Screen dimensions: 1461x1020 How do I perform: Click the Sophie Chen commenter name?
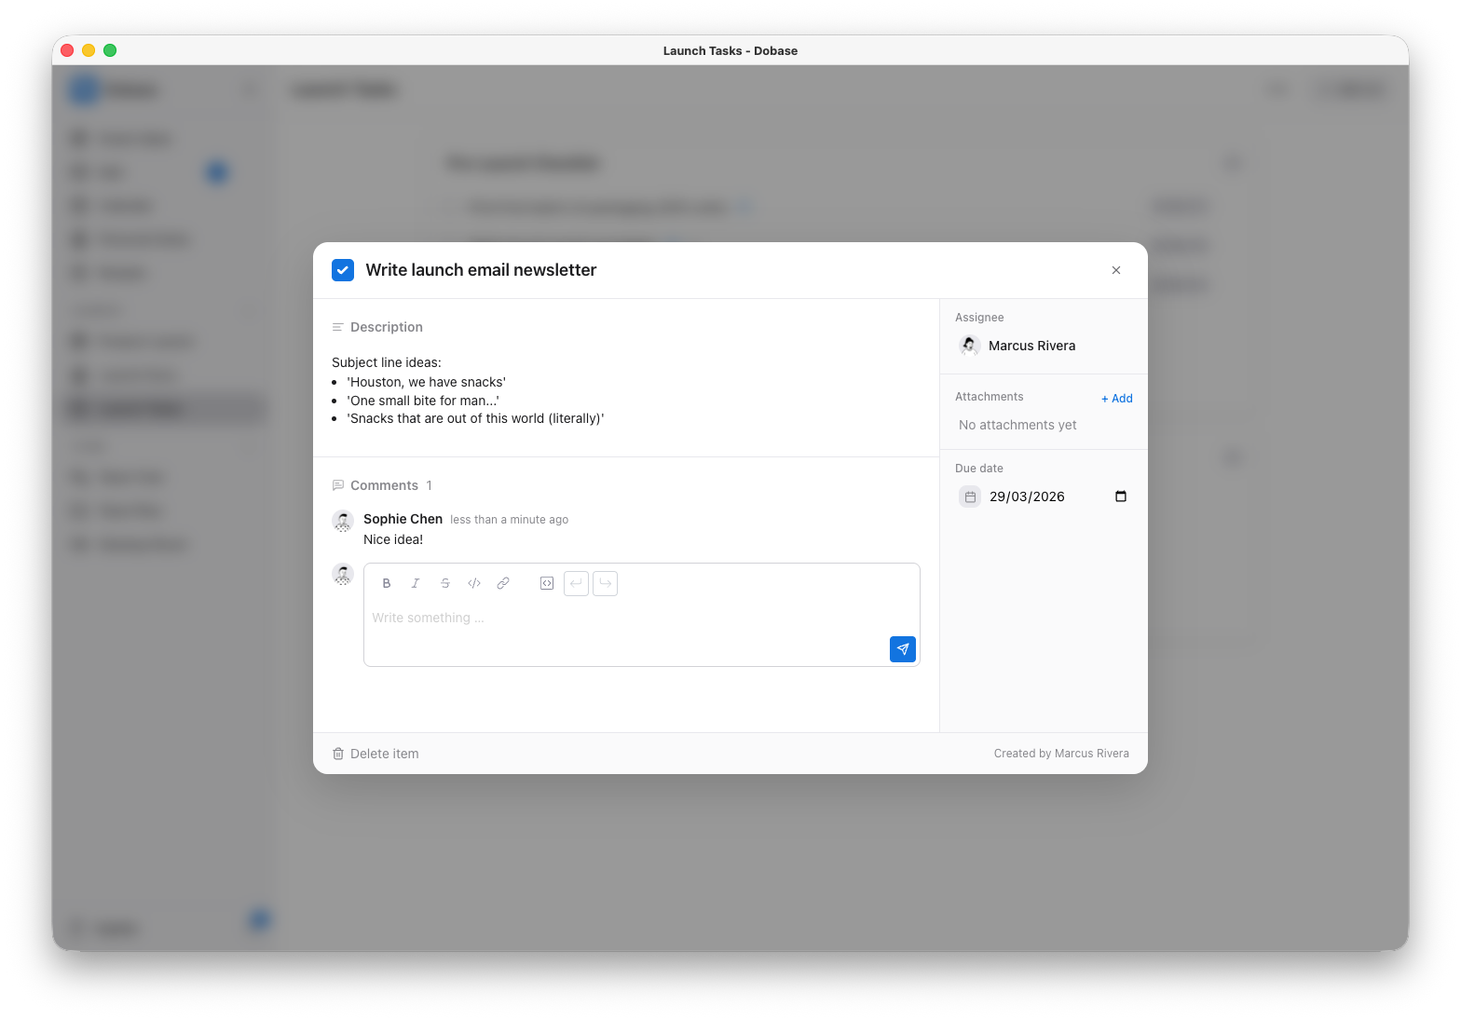403,519
